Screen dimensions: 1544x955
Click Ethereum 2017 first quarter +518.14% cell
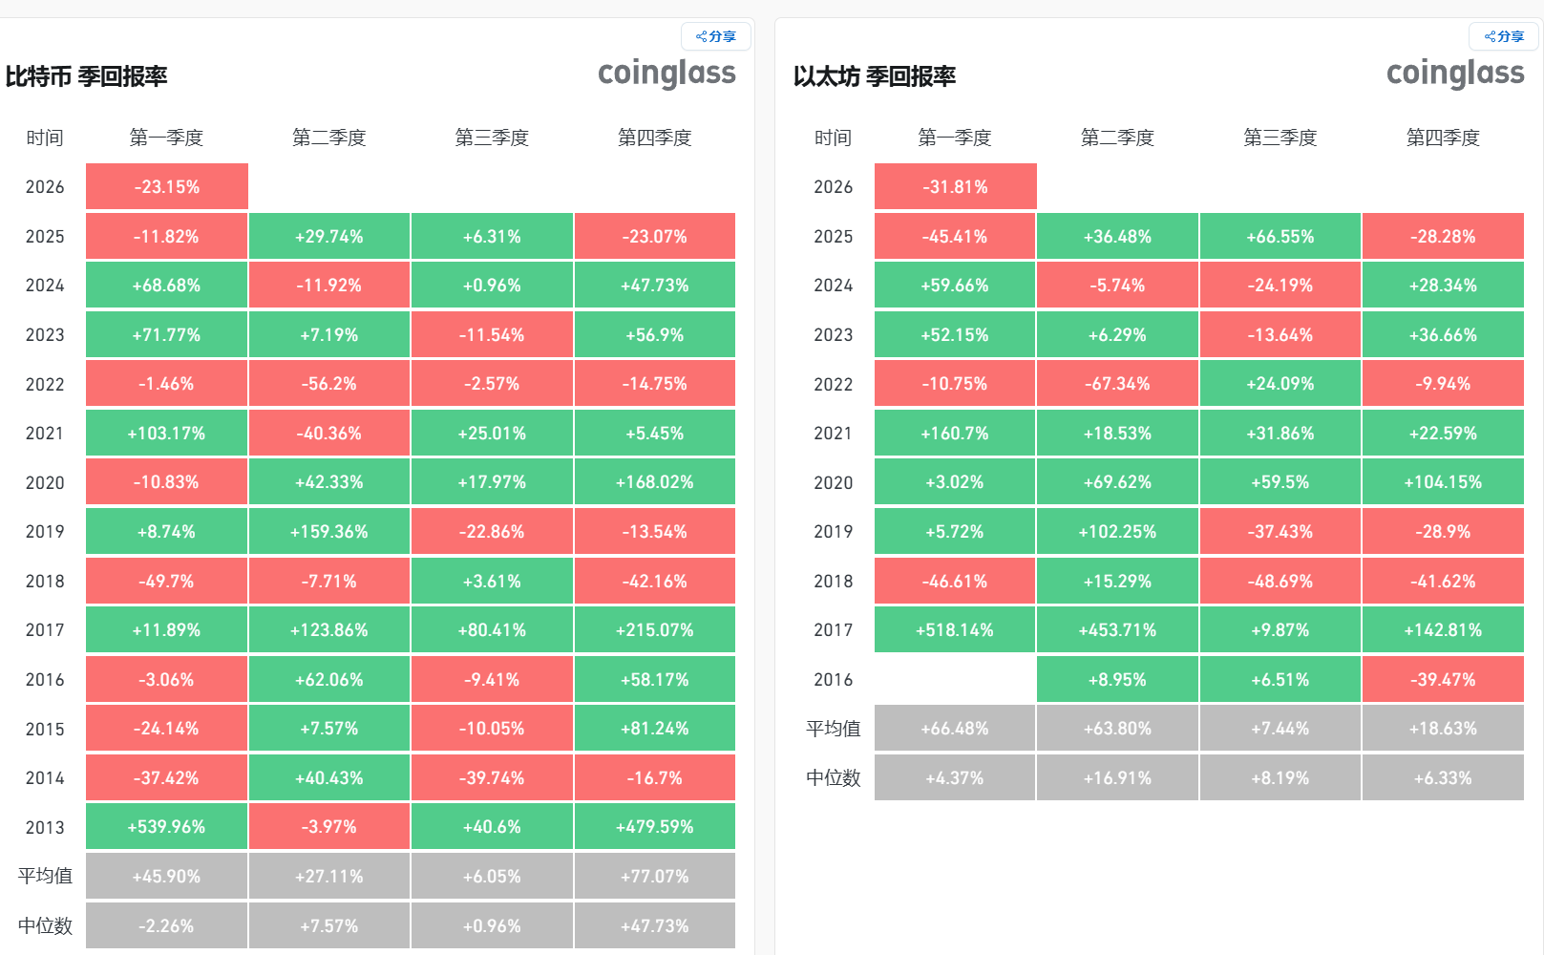pyautogui.click(x=955, y=630)
